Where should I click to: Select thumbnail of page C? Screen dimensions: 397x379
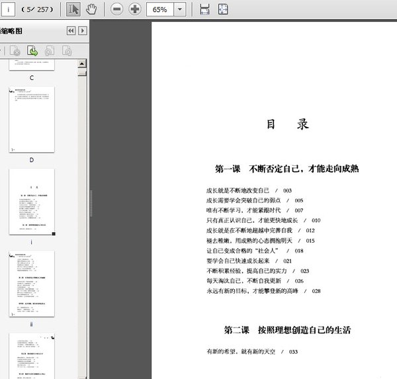(x=32, y=65)
